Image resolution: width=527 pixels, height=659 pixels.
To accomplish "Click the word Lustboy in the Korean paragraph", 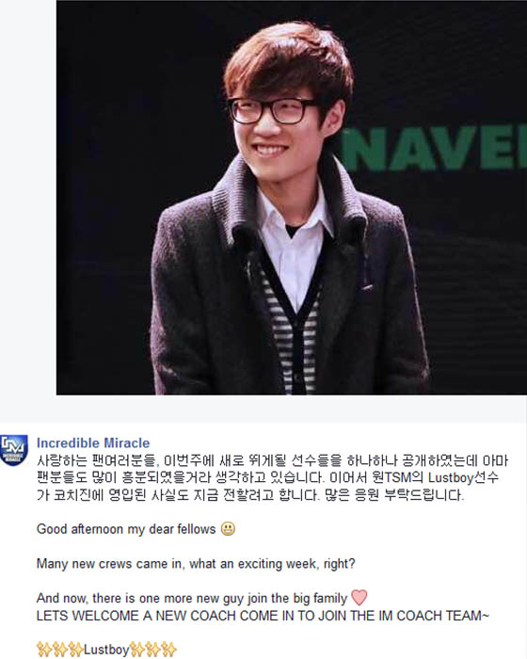I will coord(451,478).
